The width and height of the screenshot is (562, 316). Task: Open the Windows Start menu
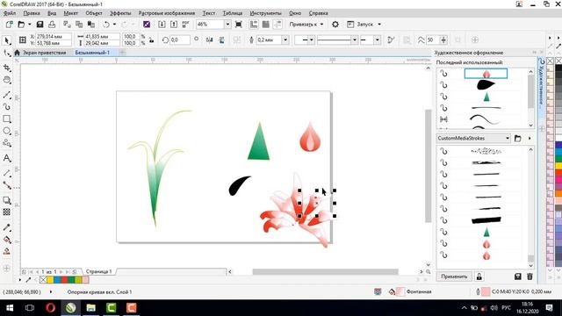pos(10,308)
